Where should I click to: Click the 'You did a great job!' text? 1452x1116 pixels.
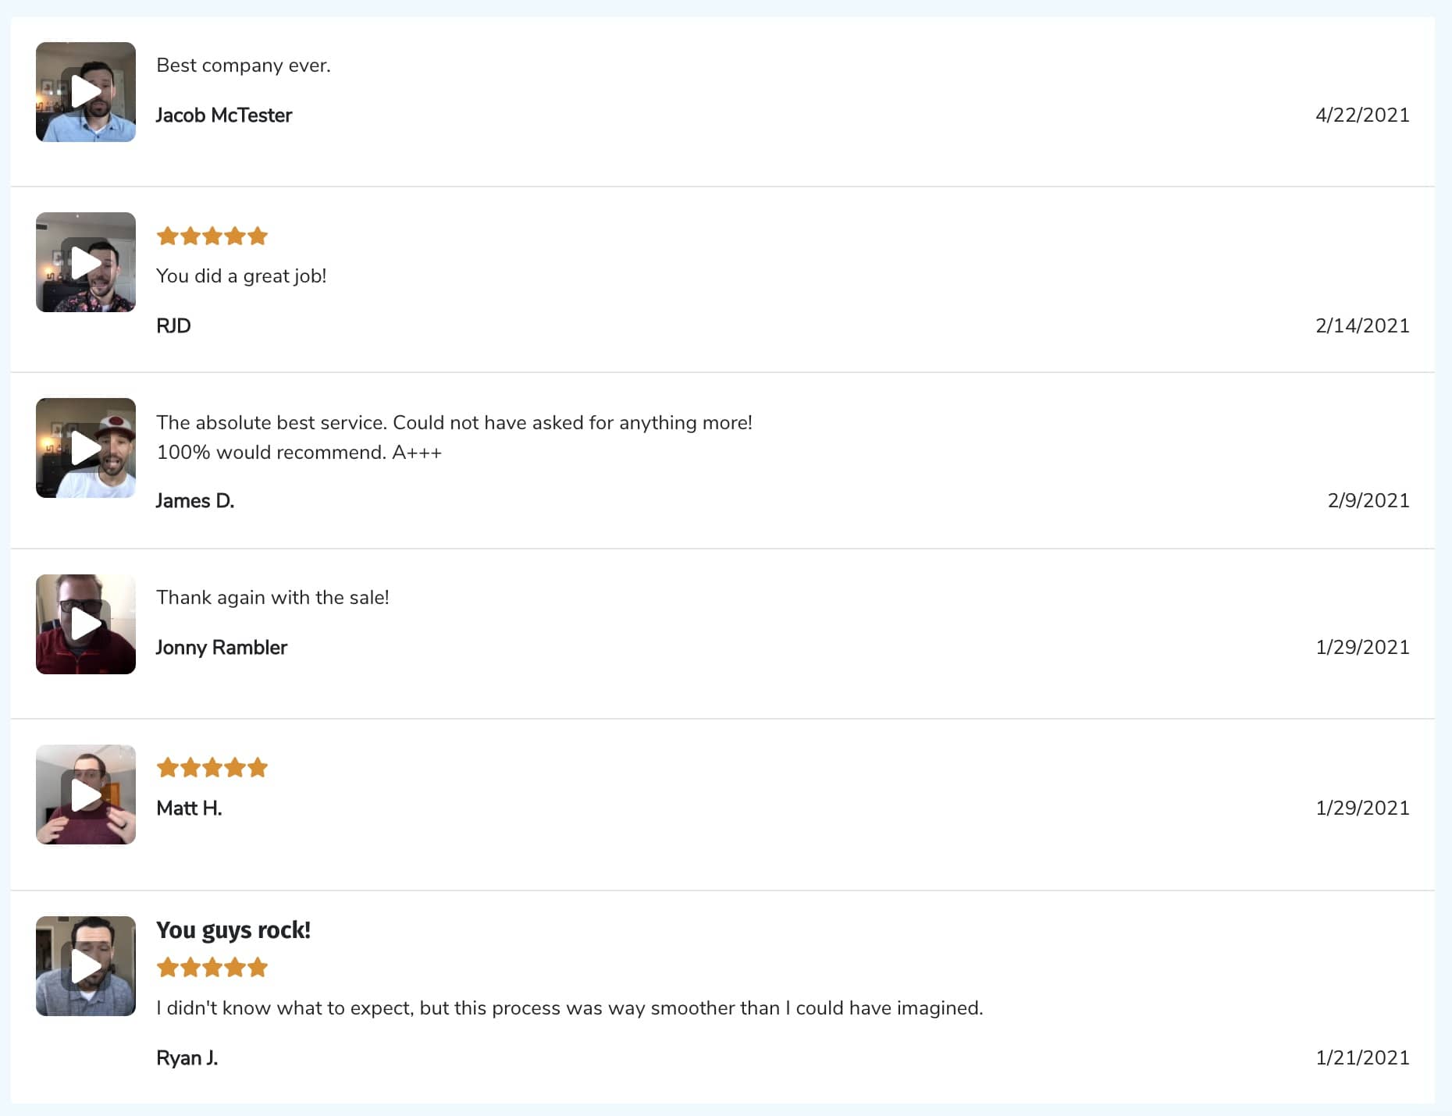(x=241, y=276)
